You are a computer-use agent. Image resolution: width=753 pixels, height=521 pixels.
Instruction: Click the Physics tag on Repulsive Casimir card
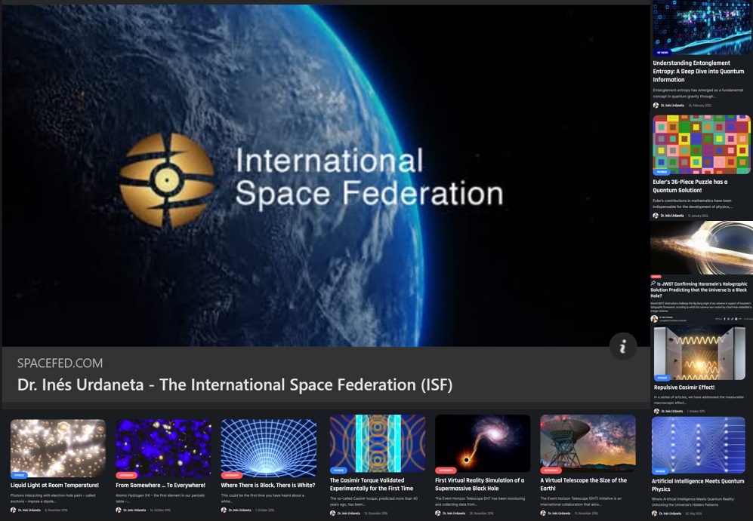coord(662,378)
